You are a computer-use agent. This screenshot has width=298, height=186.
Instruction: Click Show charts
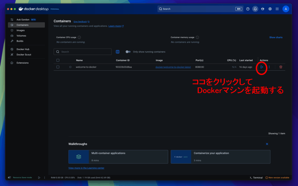(276, 37)
